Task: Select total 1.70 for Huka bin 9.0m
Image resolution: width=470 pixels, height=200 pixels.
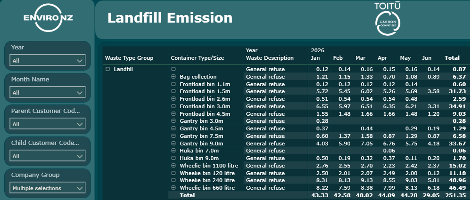Action: point(459,158)
